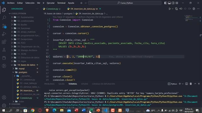Open the Archivo menu
202x113 pixels.
[x=11, y=3]
